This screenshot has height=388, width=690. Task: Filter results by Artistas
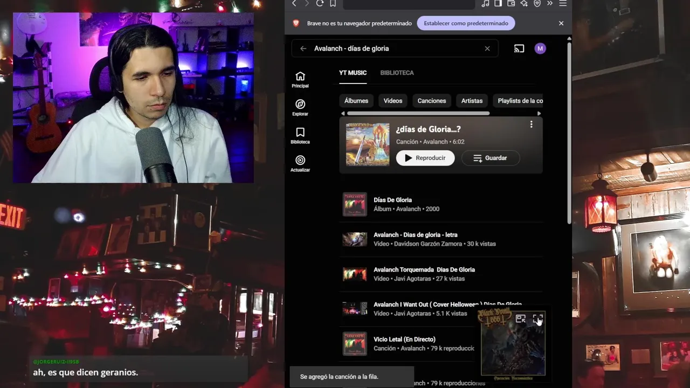tap(472, 101)
